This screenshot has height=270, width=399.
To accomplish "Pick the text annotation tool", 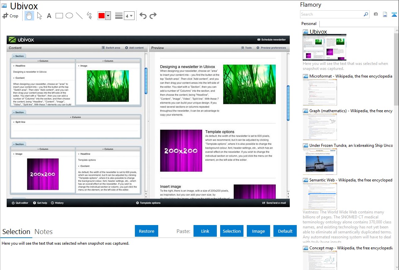I will tap(49, 16).
